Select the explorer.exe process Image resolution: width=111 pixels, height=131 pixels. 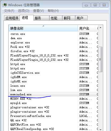coord(54,43)
